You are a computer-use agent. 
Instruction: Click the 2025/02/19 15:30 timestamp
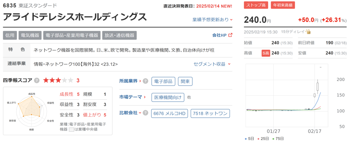coord(260,32)
